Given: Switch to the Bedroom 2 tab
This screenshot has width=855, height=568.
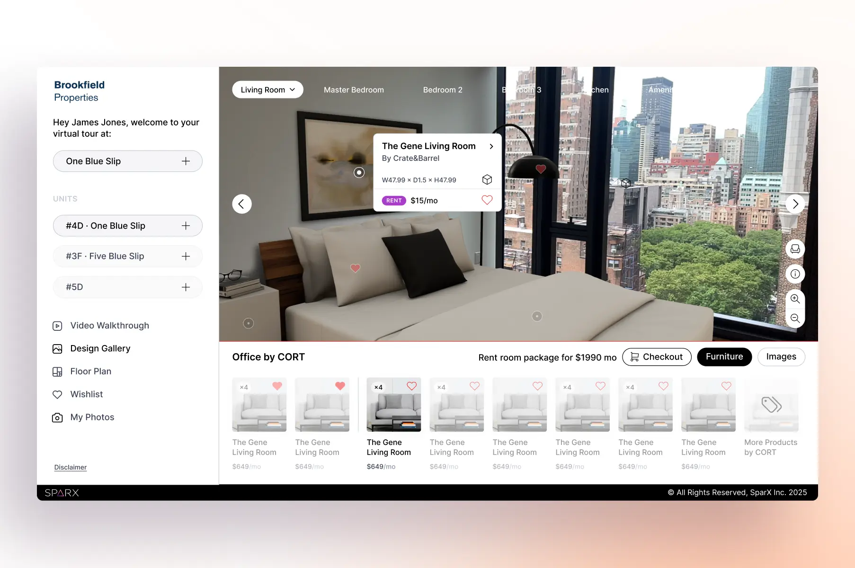Looking at the screenshot, I should pyautogui.click(x=443, y=90).
